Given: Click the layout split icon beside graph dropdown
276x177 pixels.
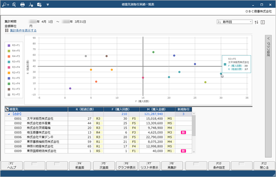Looking at the screenshot, I should [x=263, y=21].
